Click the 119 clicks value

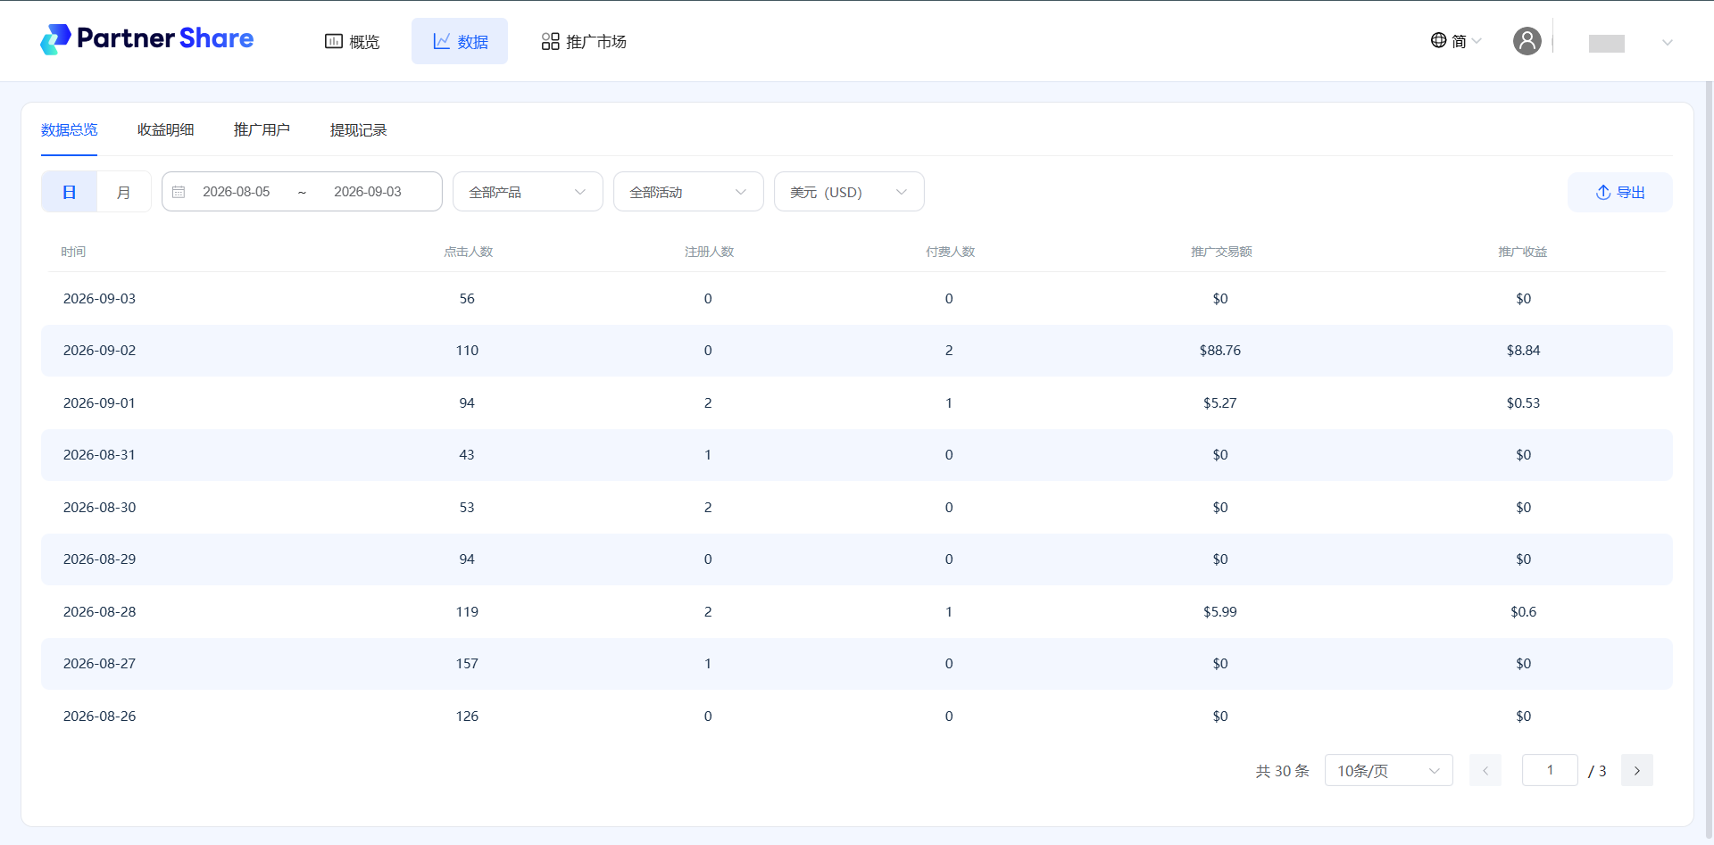coord(467,612)
